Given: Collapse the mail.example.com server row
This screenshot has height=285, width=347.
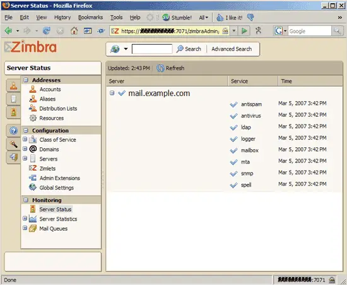Looking at the screenshot, I should click(x=112, y=93).
